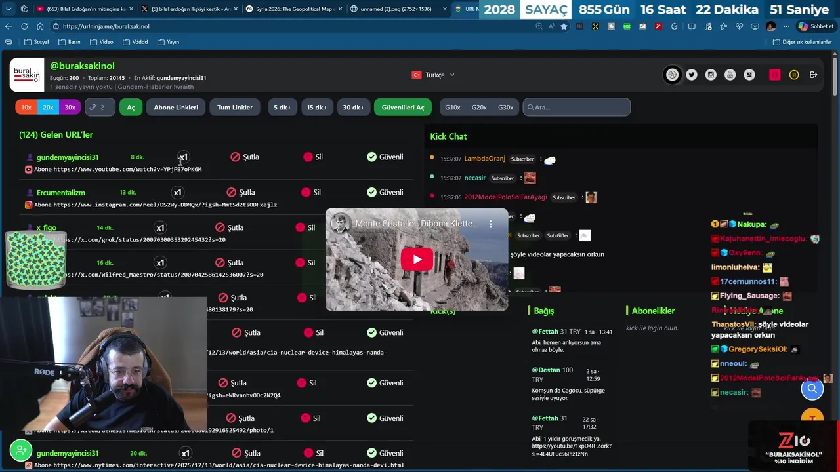Select the 10x multiplier button
840x472 pixels.
coord(26,107)
